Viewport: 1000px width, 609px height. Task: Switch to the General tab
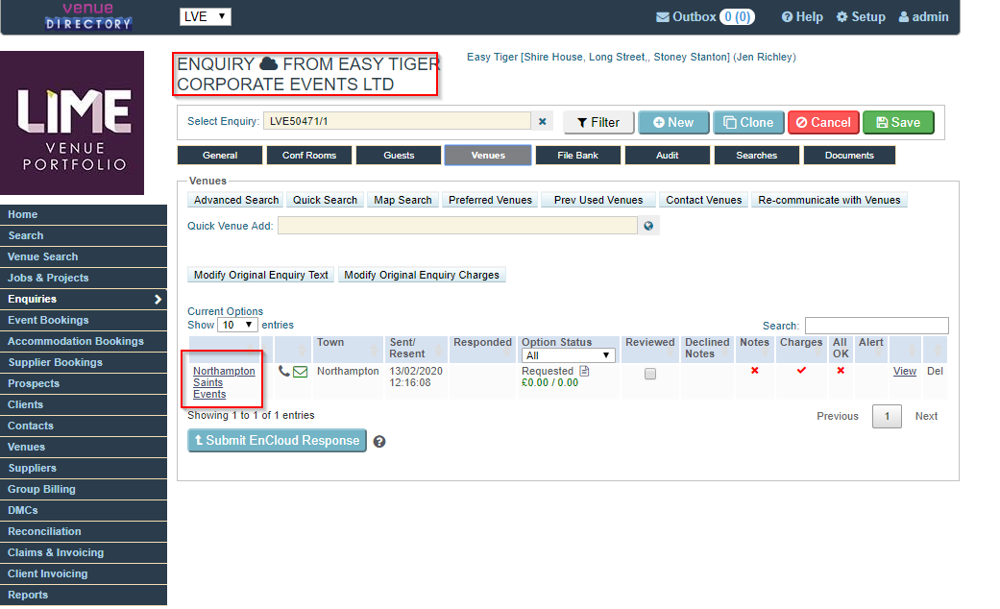(220, 155)
